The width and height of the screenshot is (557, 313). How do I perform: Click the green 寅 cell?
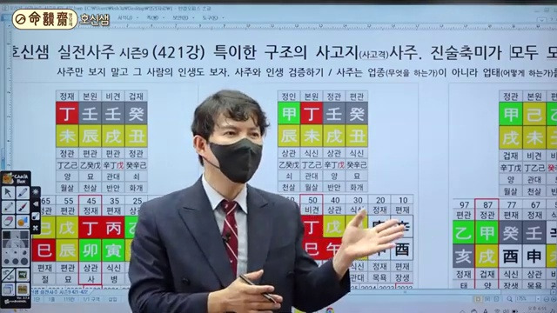(114, 250)
